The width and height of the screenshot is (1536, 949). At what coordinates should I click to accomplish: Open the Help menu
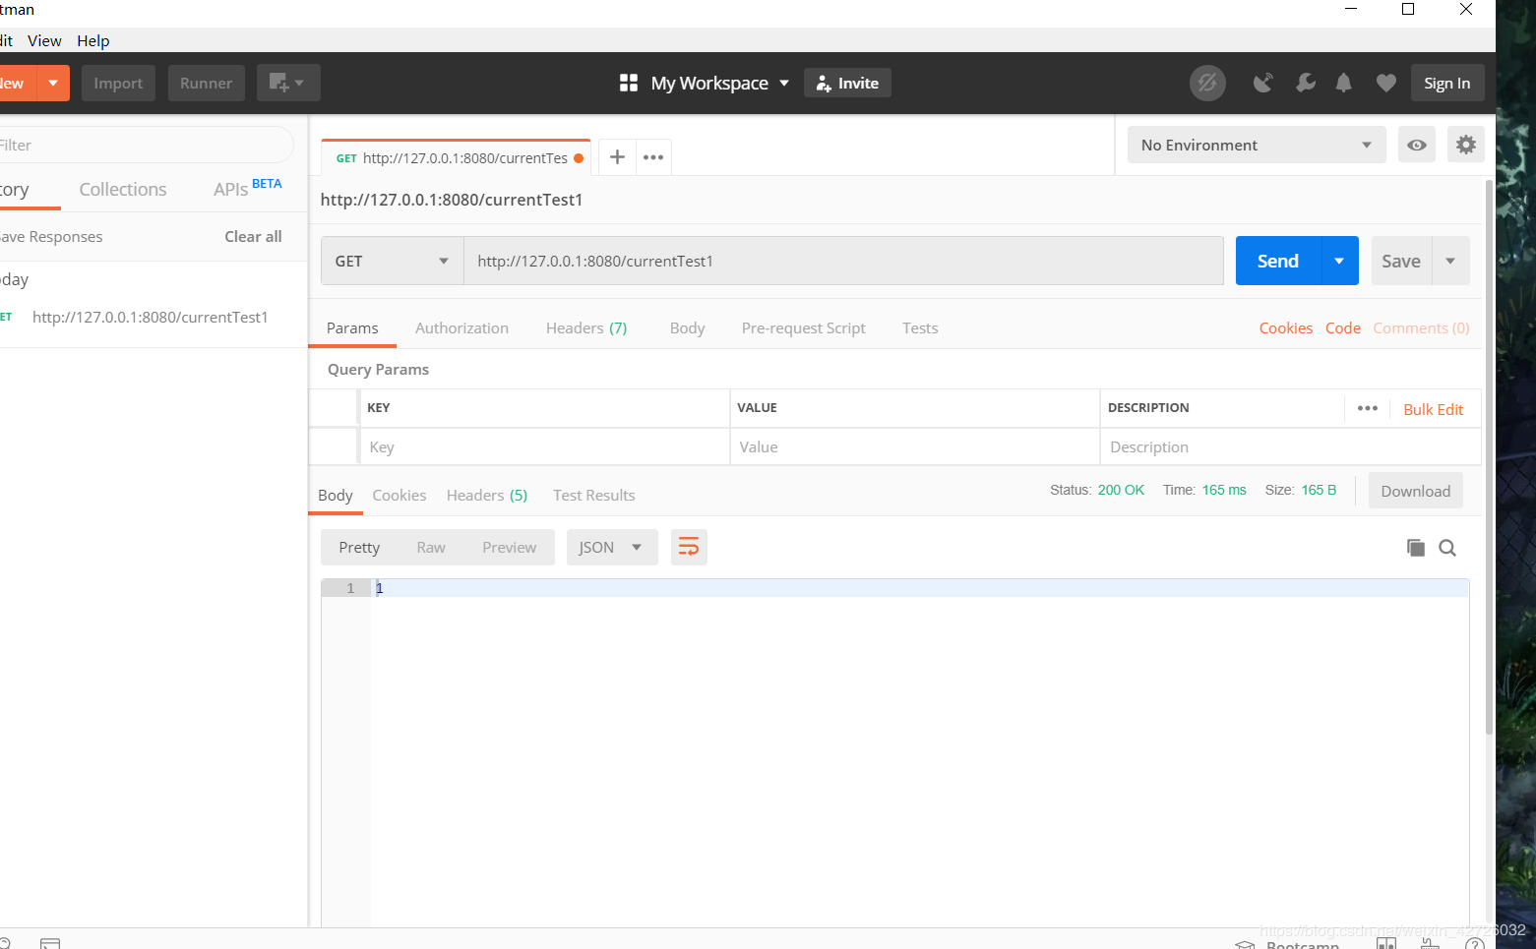(93, 40)
